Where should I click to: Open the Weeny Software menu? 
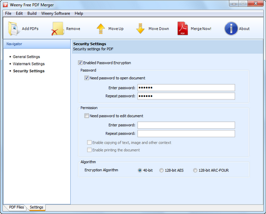tap(55, 13)
